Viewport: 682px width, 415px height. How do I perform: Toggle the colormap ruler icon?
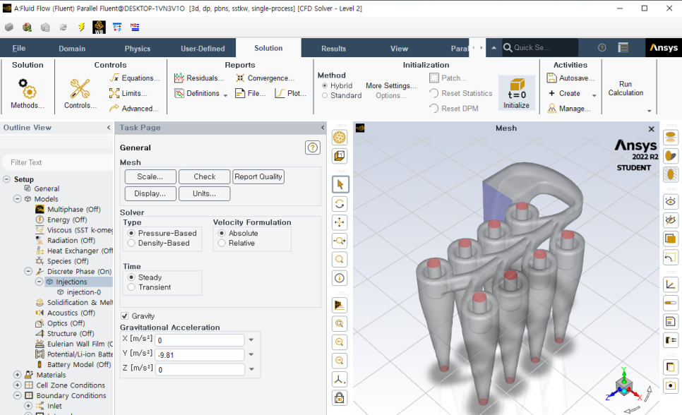click(x=671, y=303)
